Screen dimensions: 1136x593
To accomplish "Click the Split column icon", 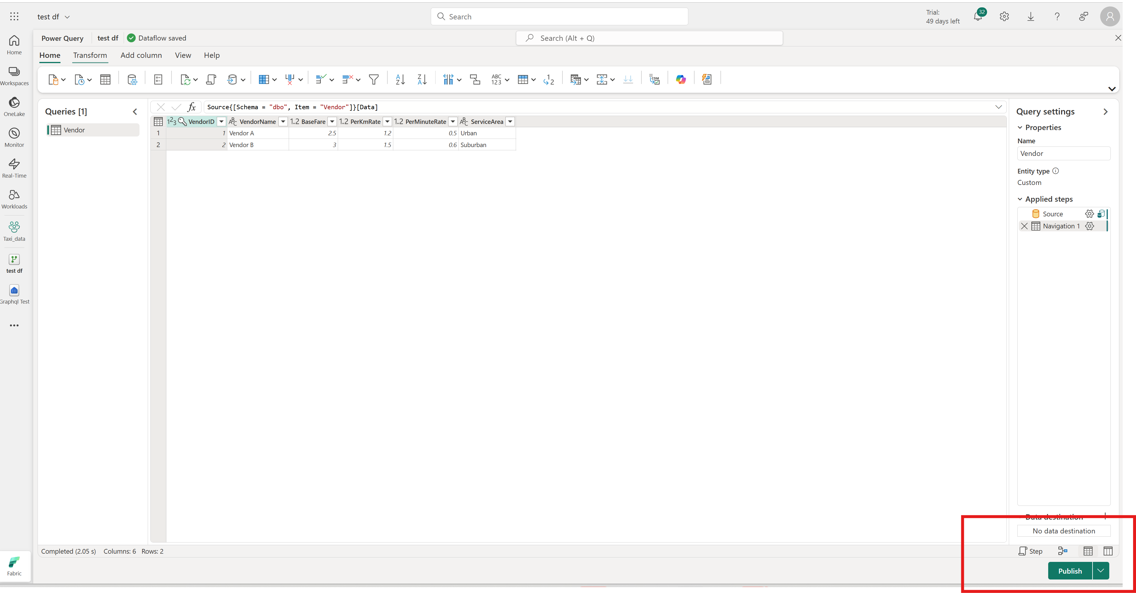I will pyautogui.click(x=448, y=79).
